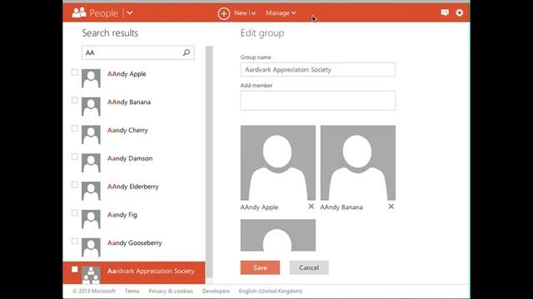Change language English (United Kingdom) link
The height and width of the screenshot is (299, 533).
271,291
